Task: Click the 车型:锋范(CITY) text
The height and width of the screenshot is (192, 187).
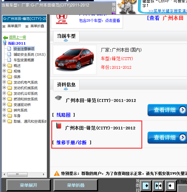Action: (117, 59)
